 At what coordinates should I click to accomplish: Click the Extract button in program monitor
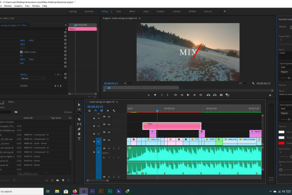click(215, 95)
